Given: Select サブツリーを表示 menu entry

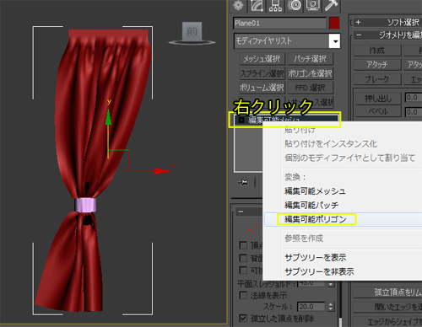Looking at the screenshot, I should 316,258.
